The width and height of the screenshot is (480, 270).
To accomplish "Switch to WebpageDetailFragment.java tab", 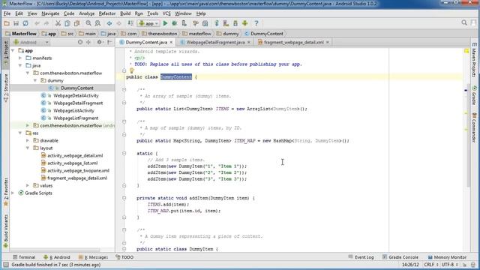I will [215, 42].
